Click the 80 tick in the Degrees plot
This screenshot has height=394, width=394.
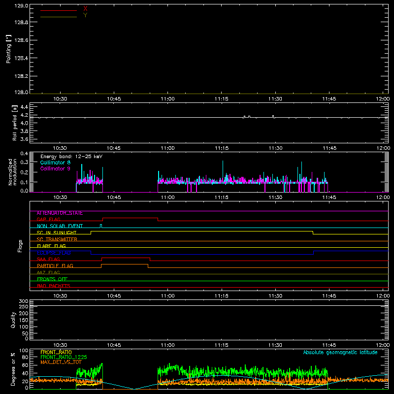[25, 357]
